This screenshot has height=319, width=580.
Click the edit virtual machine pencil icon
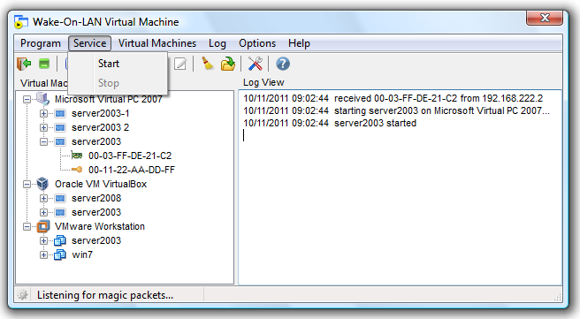coord(180,64)
